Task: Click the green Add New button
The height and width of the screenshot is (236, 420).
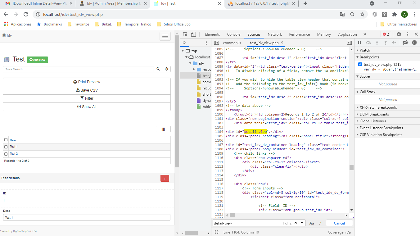Action: click(37, 60)
